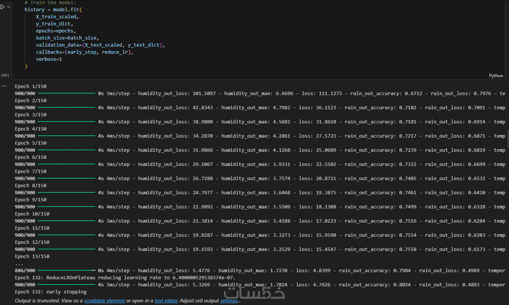This screenshot has height=305, width=509.
Task: Run the model.fit training cell
Action: point(3,7)
